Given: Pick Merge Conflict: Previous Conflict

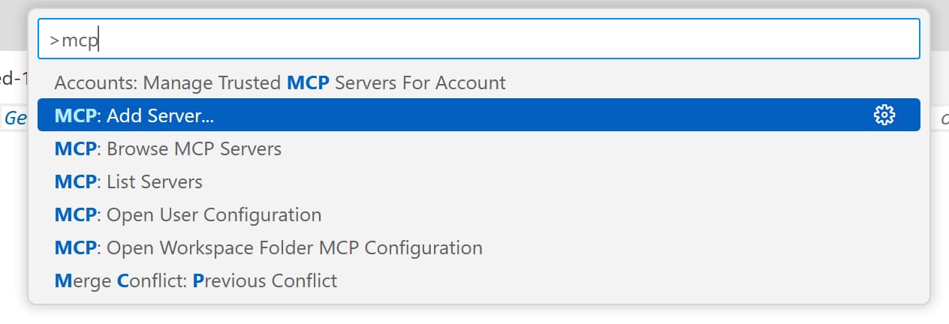Looking at the screenshot, I should click(x=195, y=280).
